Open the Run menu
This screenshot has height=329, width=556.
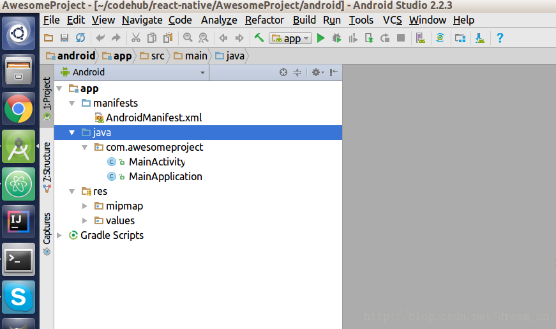click(332, 20)
